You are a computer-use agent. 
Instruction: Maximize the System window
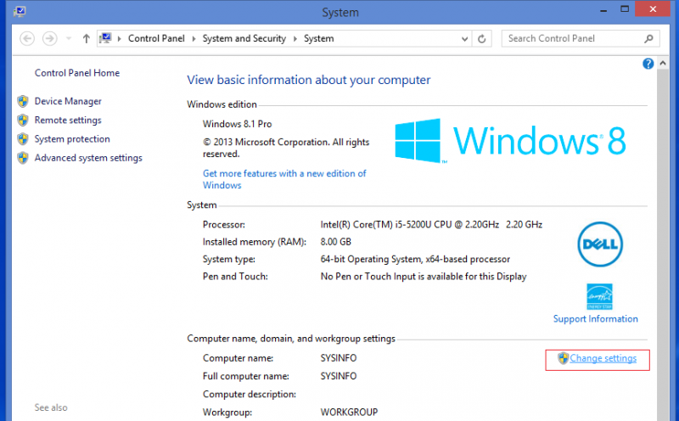point(625,9)
